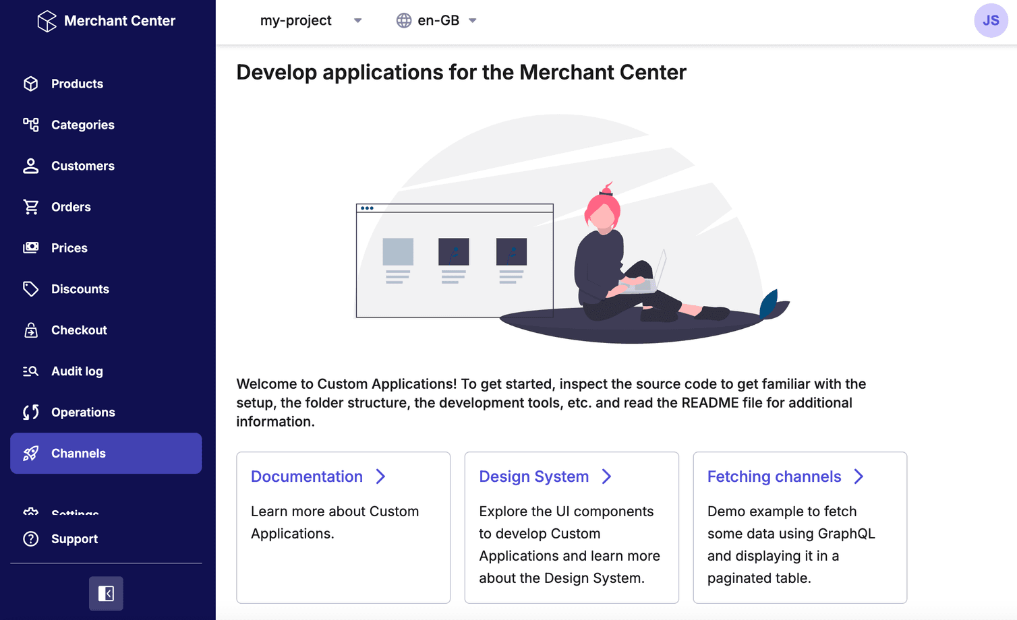Click the JS user avatar
Image resolution: width=1017 pixels, height=620 pixels.
[x=991, y=20]
